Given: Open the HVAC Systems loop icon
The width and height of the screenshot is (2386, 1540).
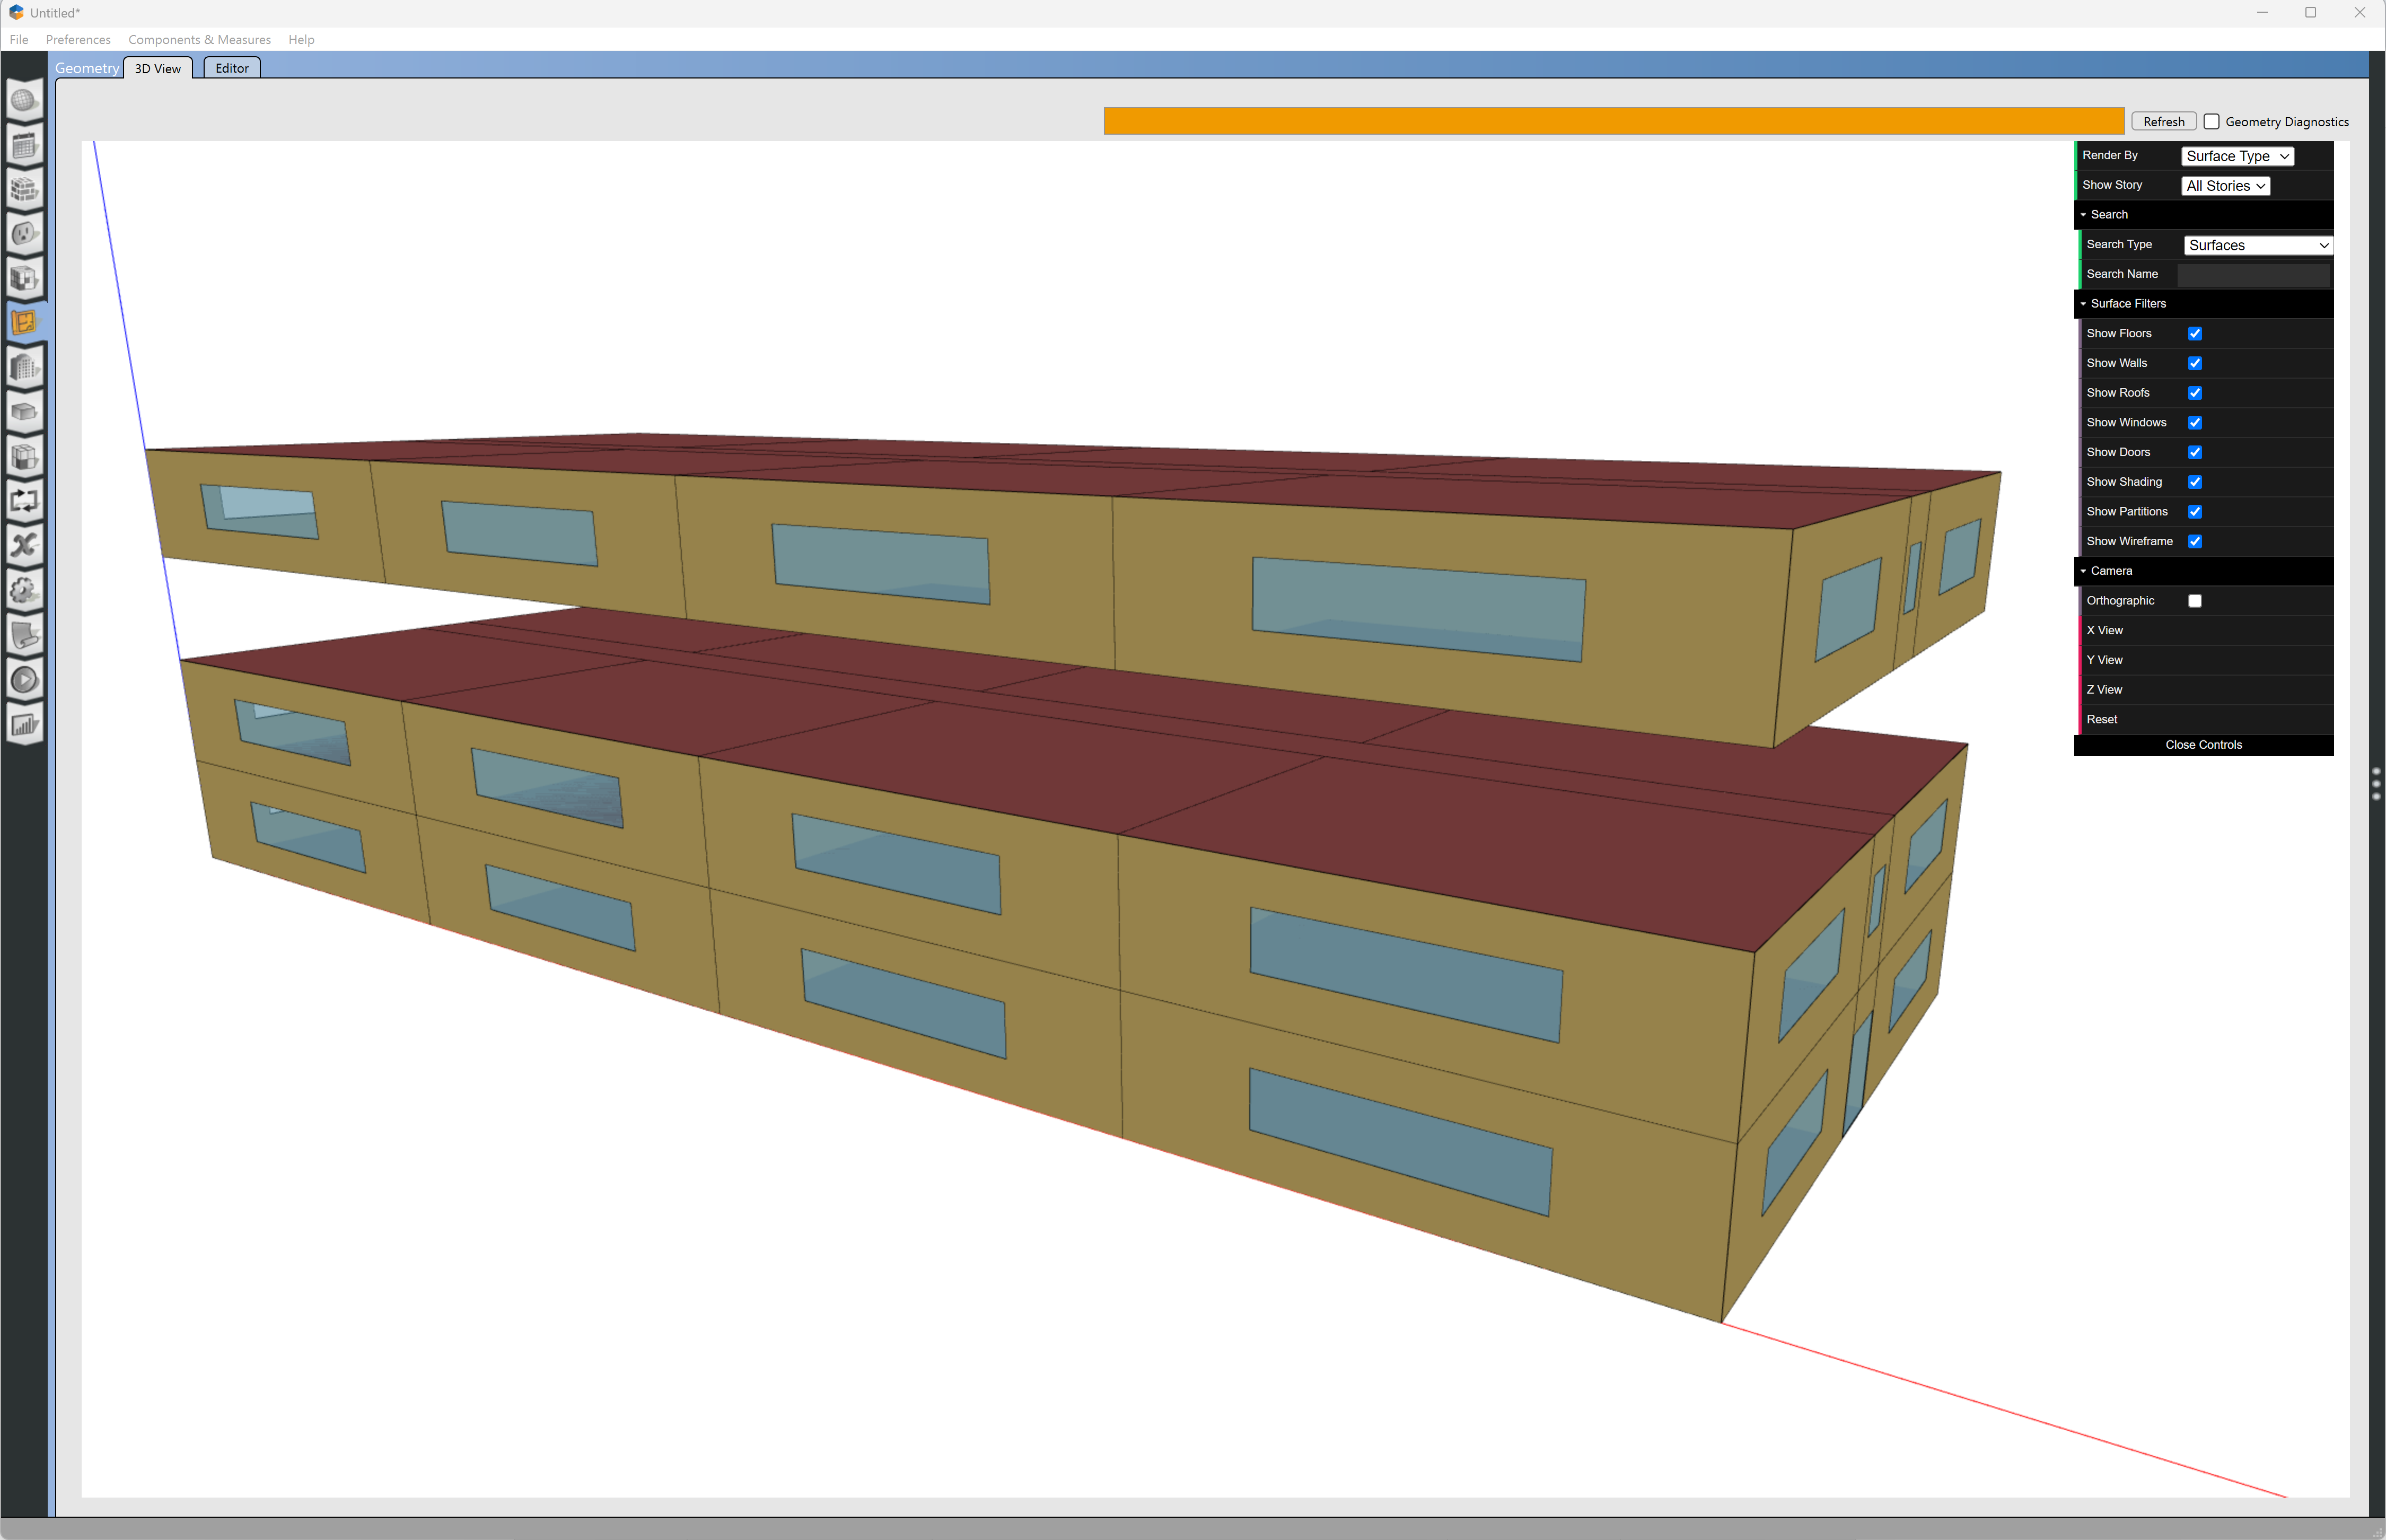Looking at the screenshot, I should [x=25, y=501].
